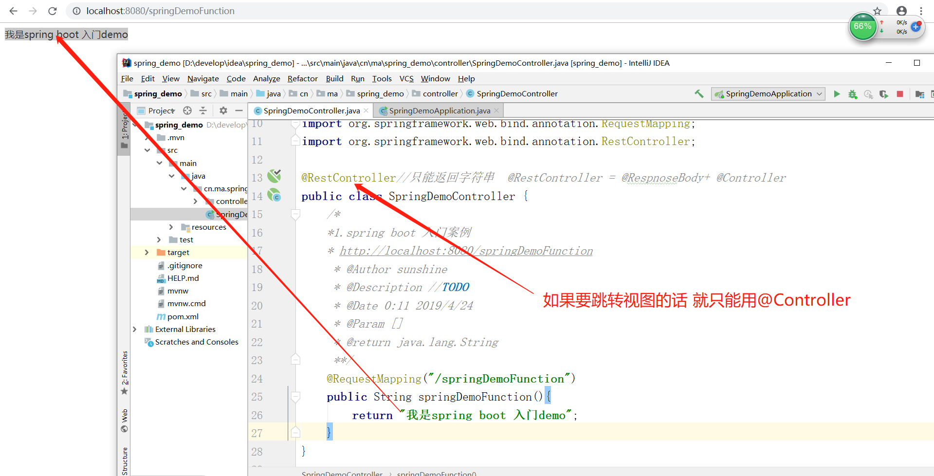Click the localhost:8080 link in code comment
Viewport: 934px width, 476px height.
pyautogui.click(x=466, y=251)
